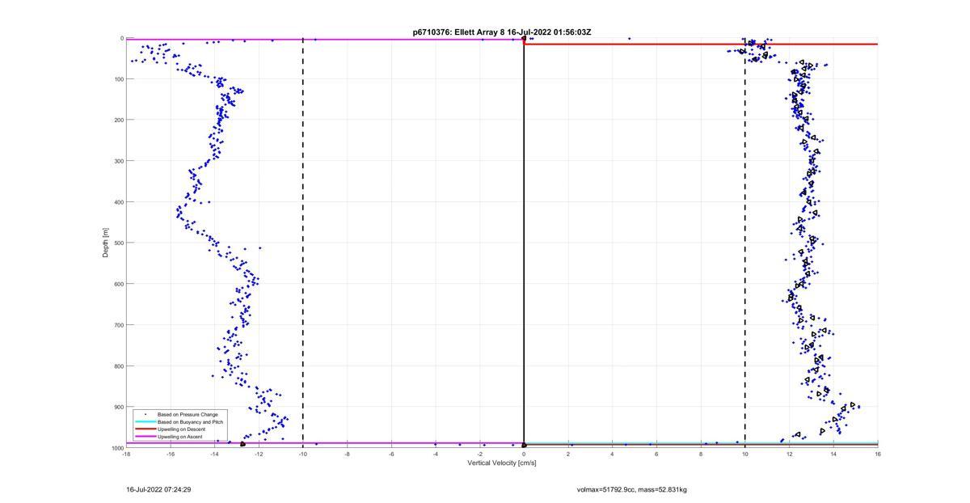Viewport: 970px width, 503px height.
Task: Click x-axis tick label '-16'
Action: [x=171, y=454]
